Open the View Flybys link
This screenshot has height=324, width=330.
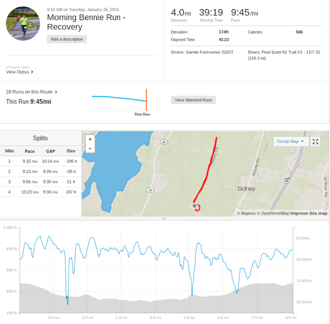[18, 72]
